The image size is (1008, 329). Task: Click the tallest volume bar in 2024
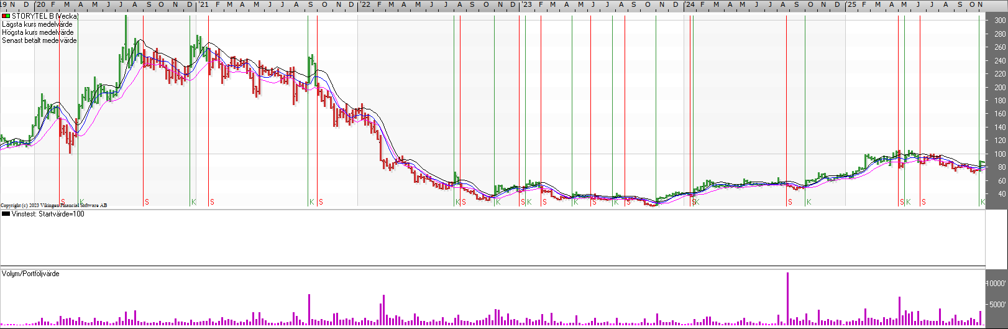click(x=787, y=299)
